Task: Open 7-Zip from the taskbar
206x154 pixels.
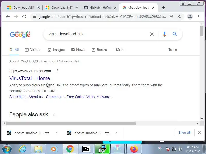Action: click(86, 149)
